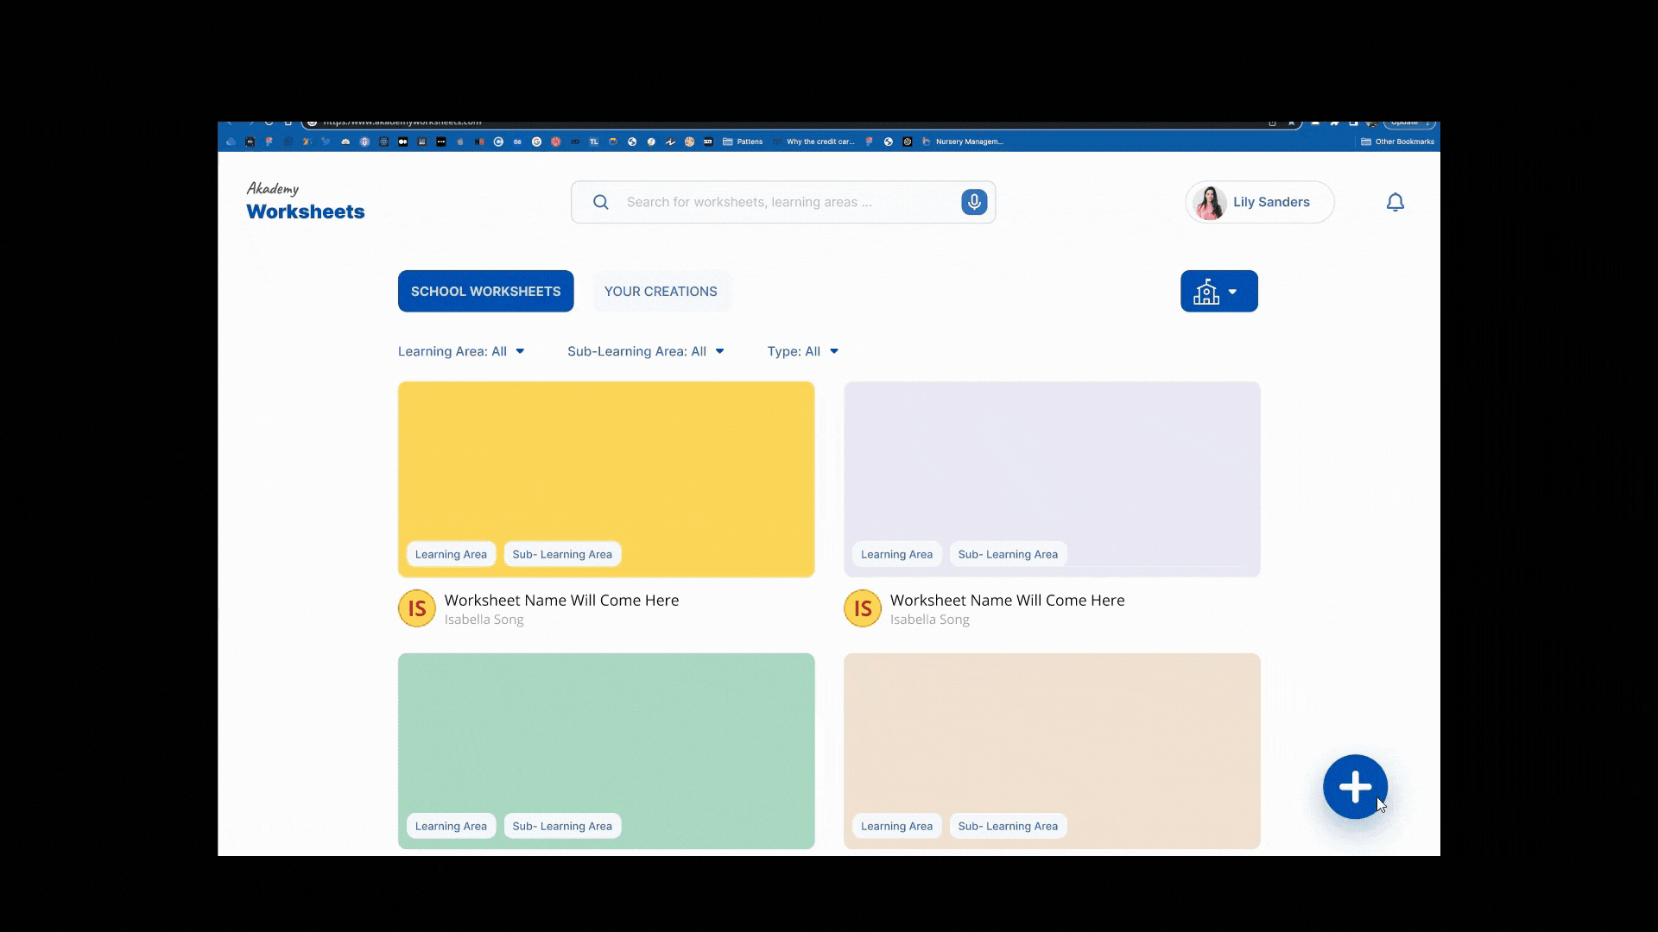
Task: Open notifications bell icon
Action: click(1395, 202)
